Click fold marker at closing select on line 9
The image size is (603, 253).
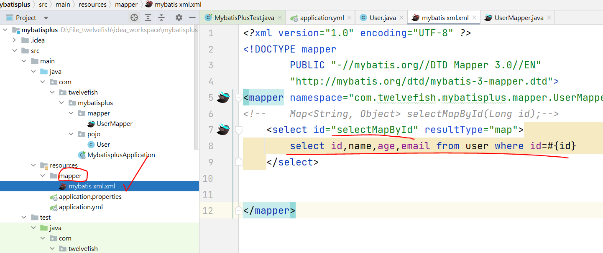[x=238, y=162]
